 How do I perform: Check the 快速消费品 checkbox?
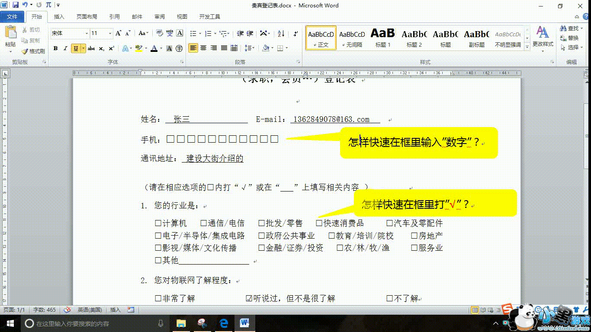[319, 223]
